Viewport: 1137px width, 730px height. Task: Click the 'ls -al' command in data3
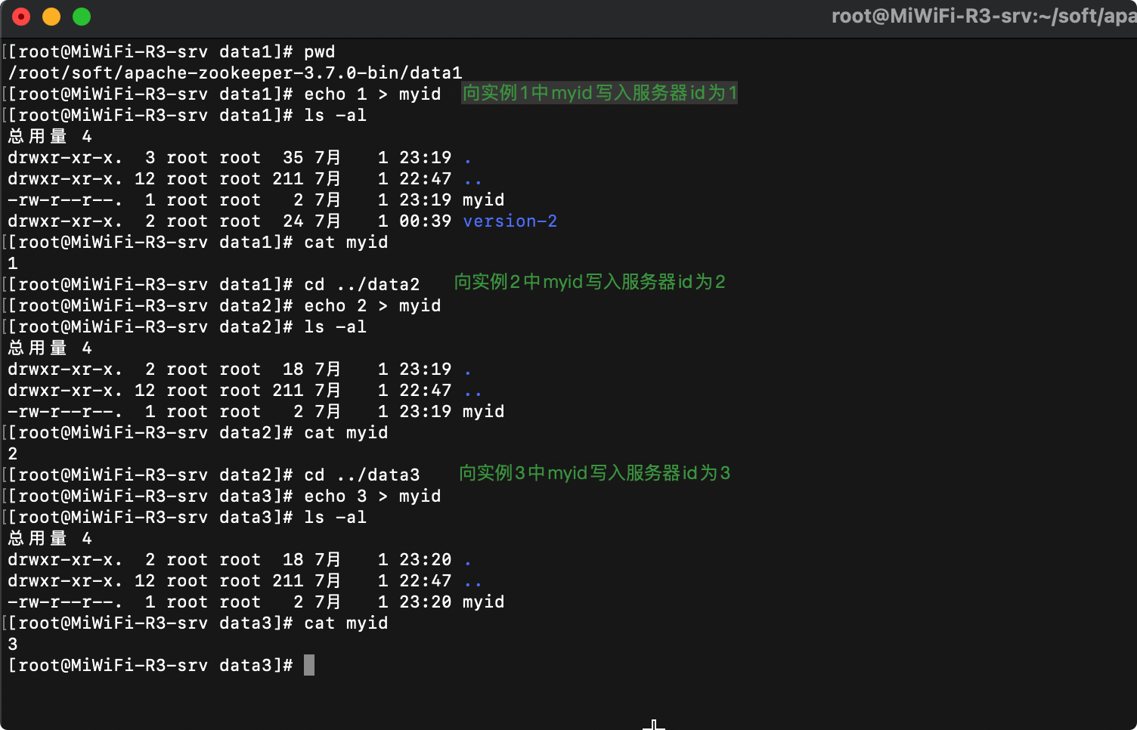[335, 518]
